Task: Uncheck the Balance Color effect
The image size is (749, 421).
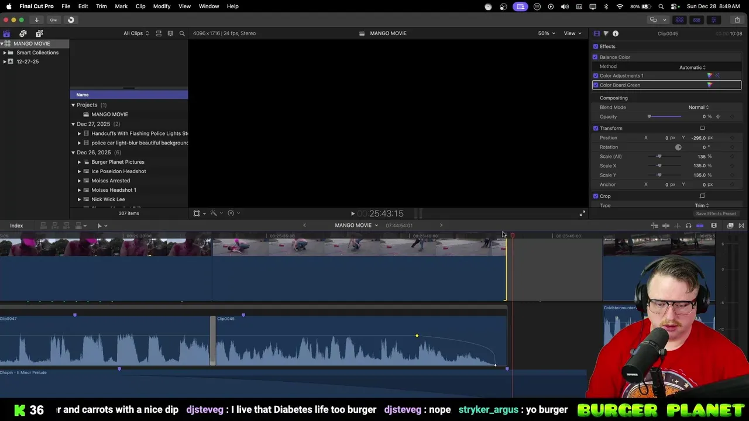Action: [x=595, y=57]
